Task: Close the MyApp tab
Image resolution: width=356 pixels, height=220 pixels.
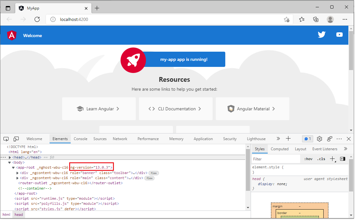Action: point(87,8)
